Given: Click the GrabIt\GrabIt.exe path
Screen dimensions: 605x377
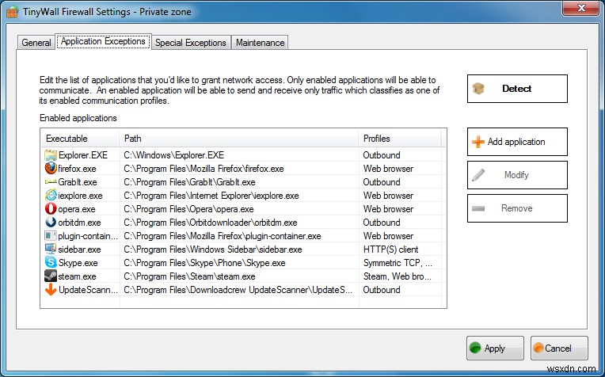Looking at the screenshot, I should point(189,182).
